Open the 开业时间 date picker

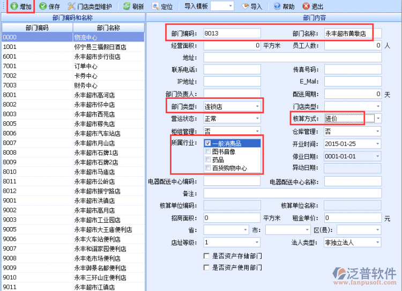click(x=377, y=144)
